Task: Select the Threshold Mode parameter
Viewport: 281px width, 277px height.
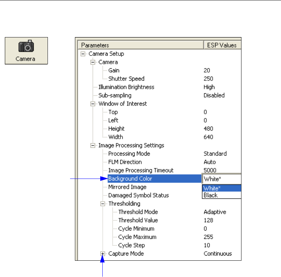Action: tap(138, 212)
